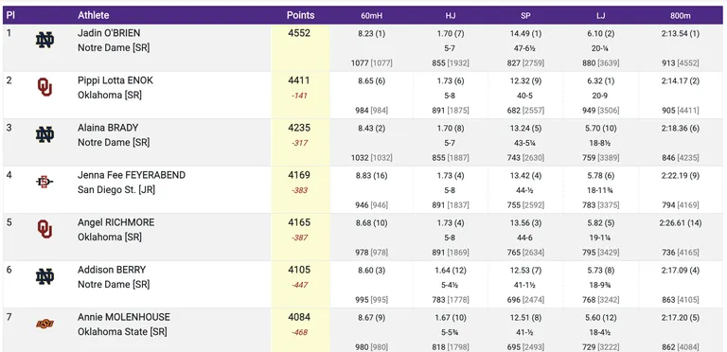Select the Points column header
This screenshot has width=727, height=352.
(300, 15)
